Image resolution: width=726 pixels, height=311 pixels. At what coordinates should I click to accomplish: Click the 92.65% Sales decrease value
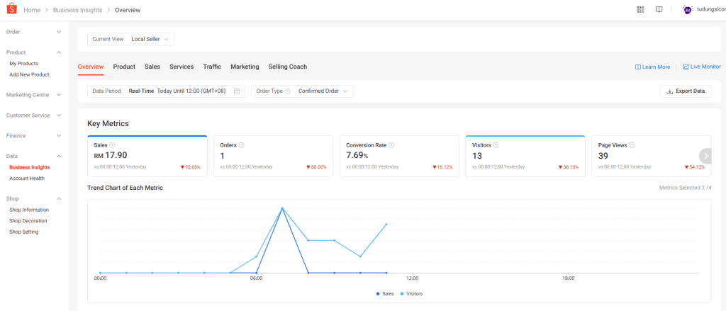(x=191, y=167)
